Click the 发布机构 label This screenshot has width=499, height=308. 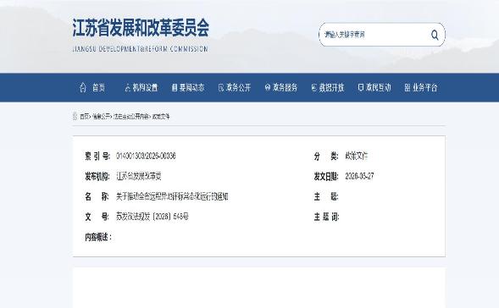point(97,176)
